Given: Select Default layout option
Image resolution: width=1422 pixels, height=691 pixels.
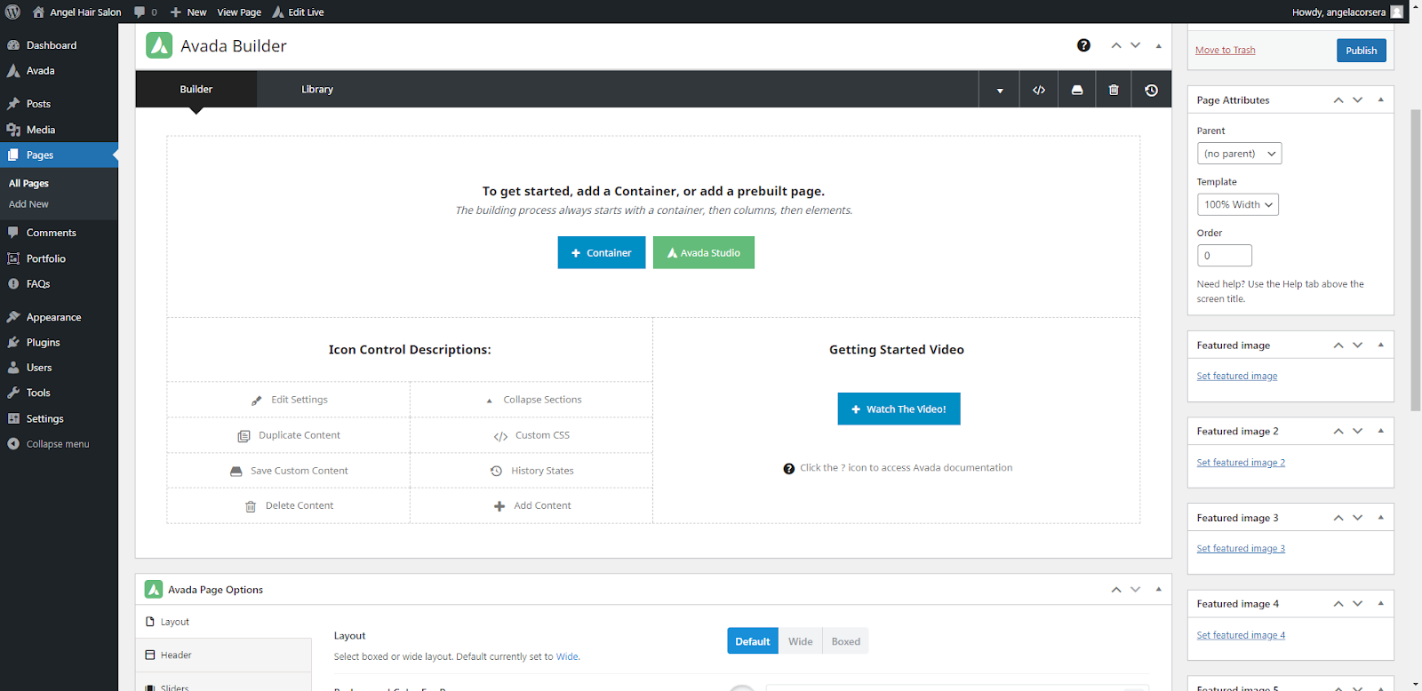Looking at the screenshot, I should 753,641.
